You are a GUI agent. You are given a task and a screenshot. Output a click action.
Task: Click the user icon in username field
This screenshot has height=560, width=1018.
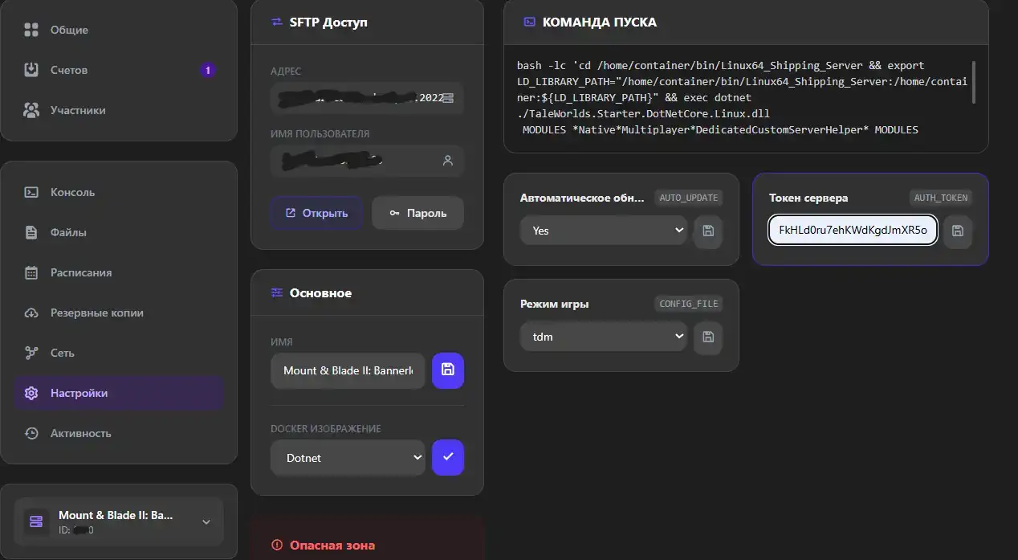coord(448,161)
